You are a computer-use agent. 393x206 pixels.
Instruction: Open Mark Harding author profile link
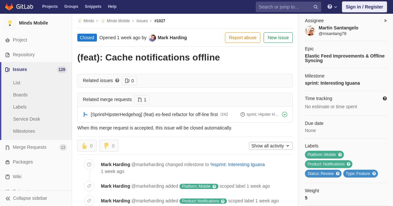(172, 38)
